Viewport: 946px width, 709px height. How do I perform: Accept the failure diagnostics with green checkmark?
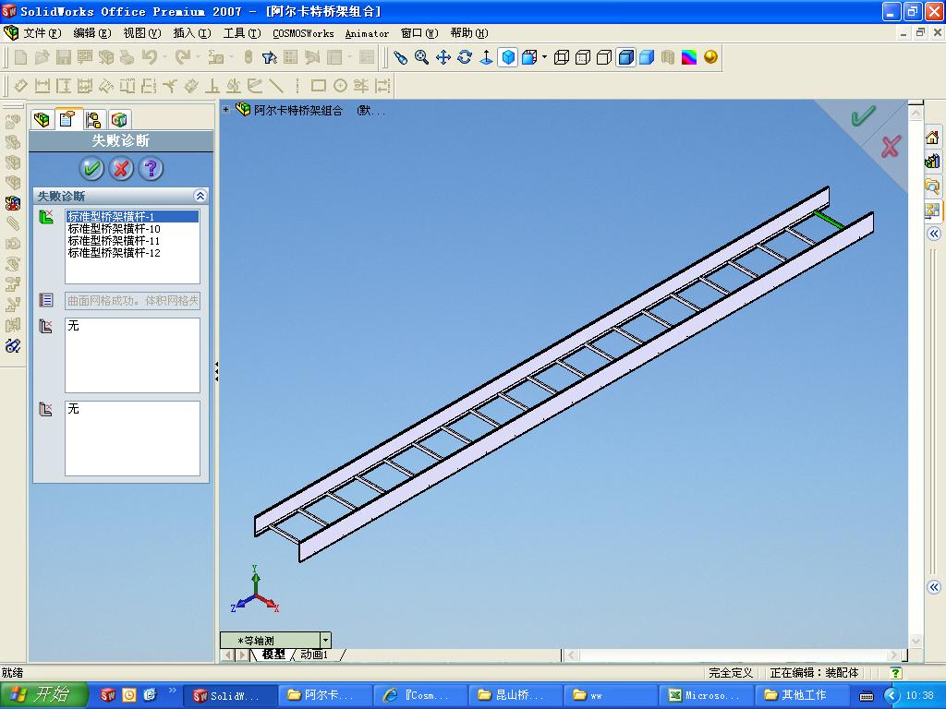(x=91, y=168)
